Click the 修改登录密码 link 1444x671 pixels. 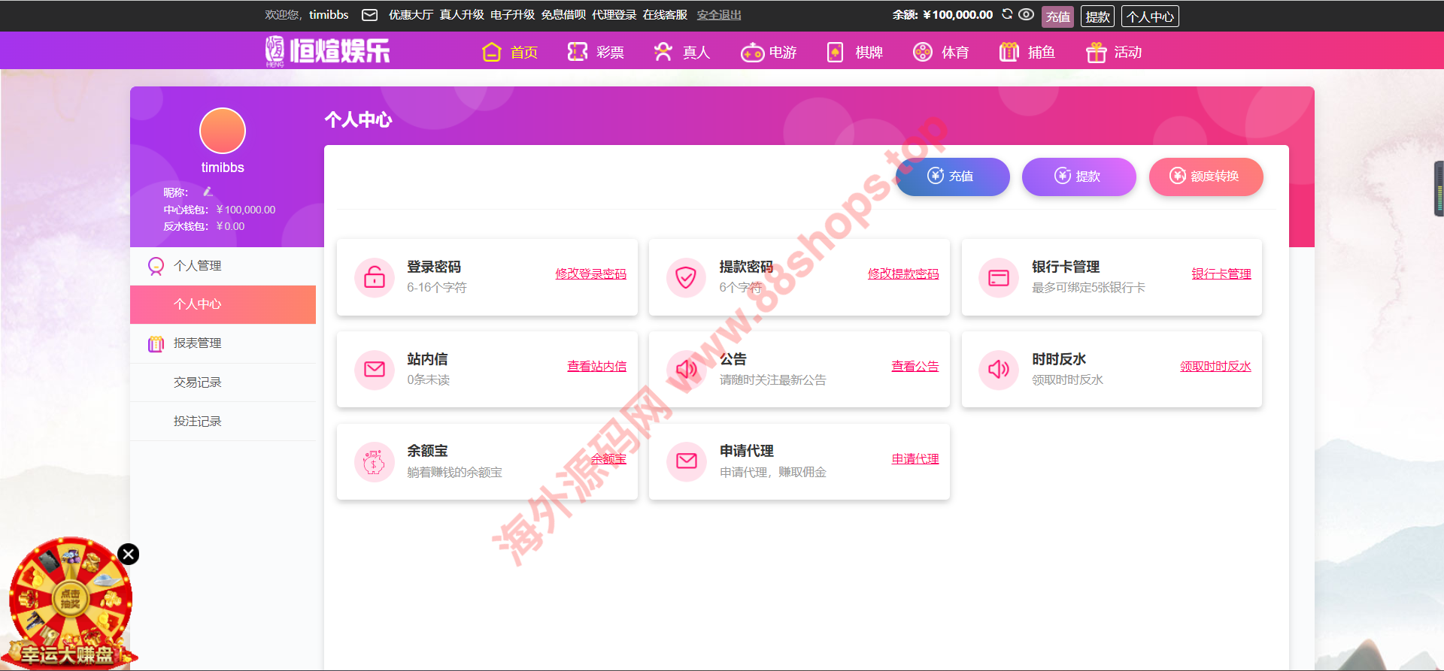click(x=590, y=274)
